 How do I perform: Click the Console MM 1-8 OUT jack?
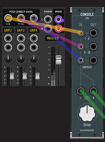click(x=93, y=33)
